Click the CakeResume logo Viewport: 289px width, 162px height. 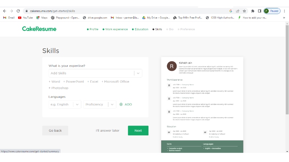(39, 29)
